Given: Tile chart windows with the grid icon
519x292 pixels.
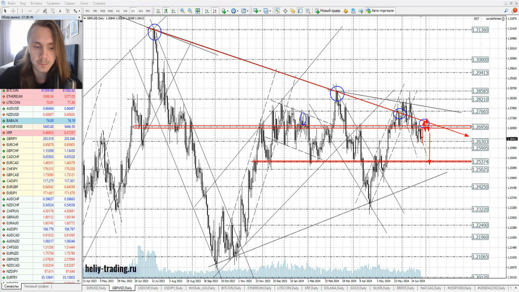Looking at the screenshot, I should pos(198,10).
